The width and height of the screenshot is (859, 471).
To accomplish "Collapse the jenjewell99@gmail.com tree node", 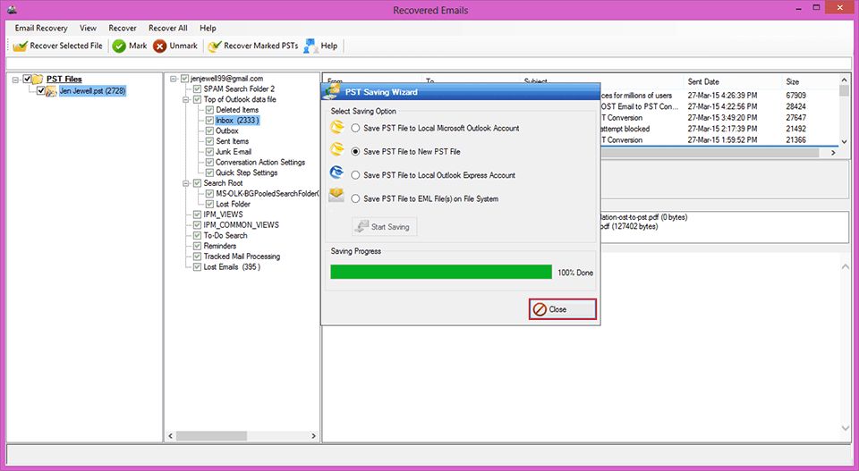I will pyautogui.click(x=173, y=79).
